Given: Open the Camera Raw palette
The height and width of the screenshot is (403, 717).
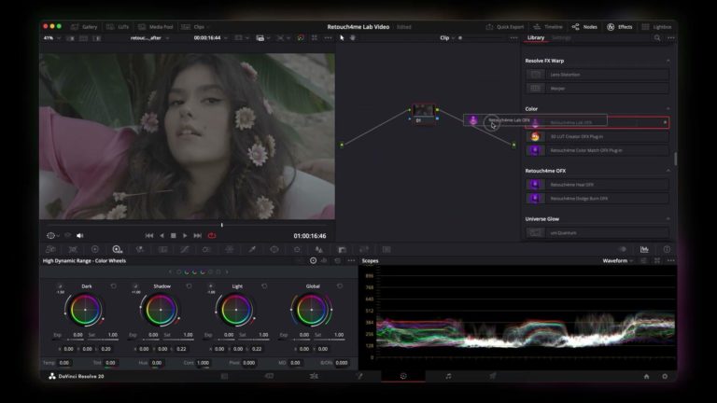Looking at the screenshot, I should (50, 249).
